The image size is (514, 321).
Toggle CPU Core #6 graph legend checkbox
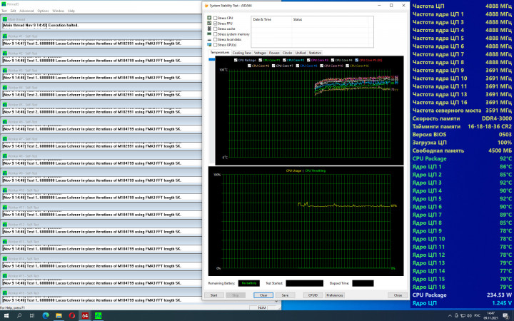click(249, 66)
